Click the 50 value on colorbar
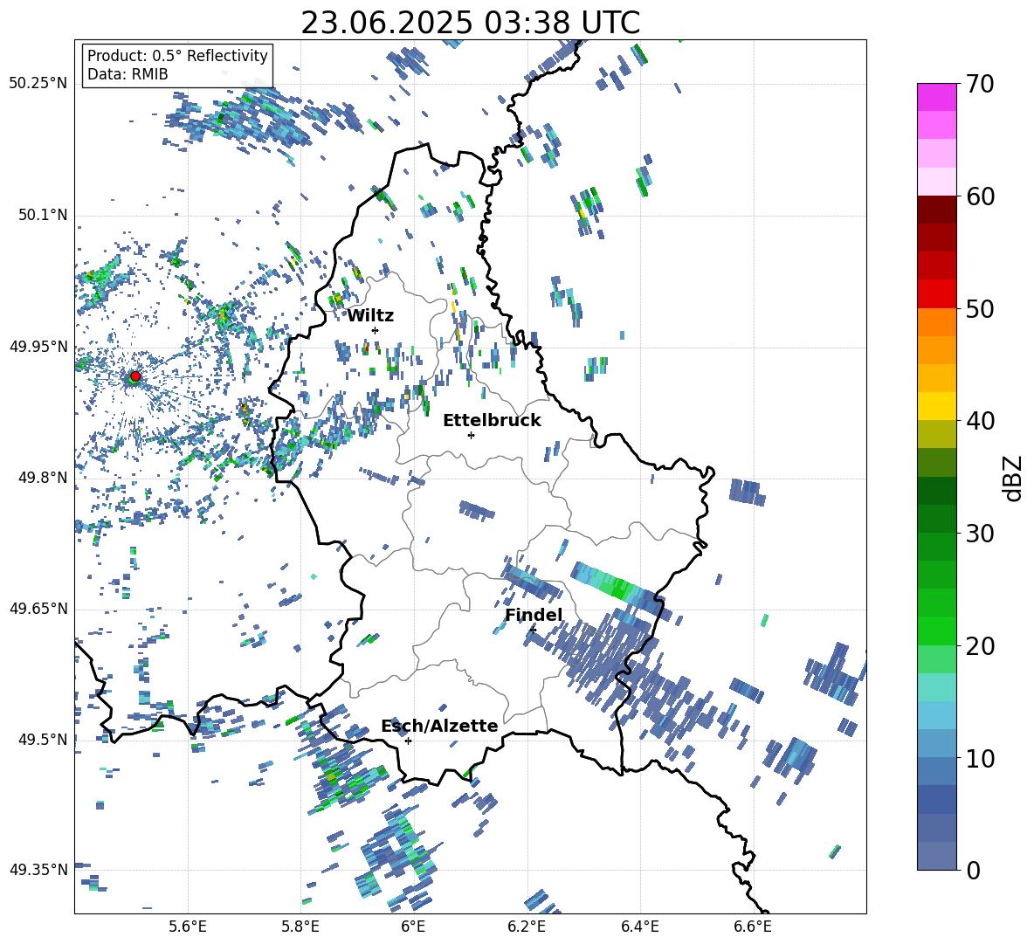1034x944 pixels. click(x=979, y=308)
